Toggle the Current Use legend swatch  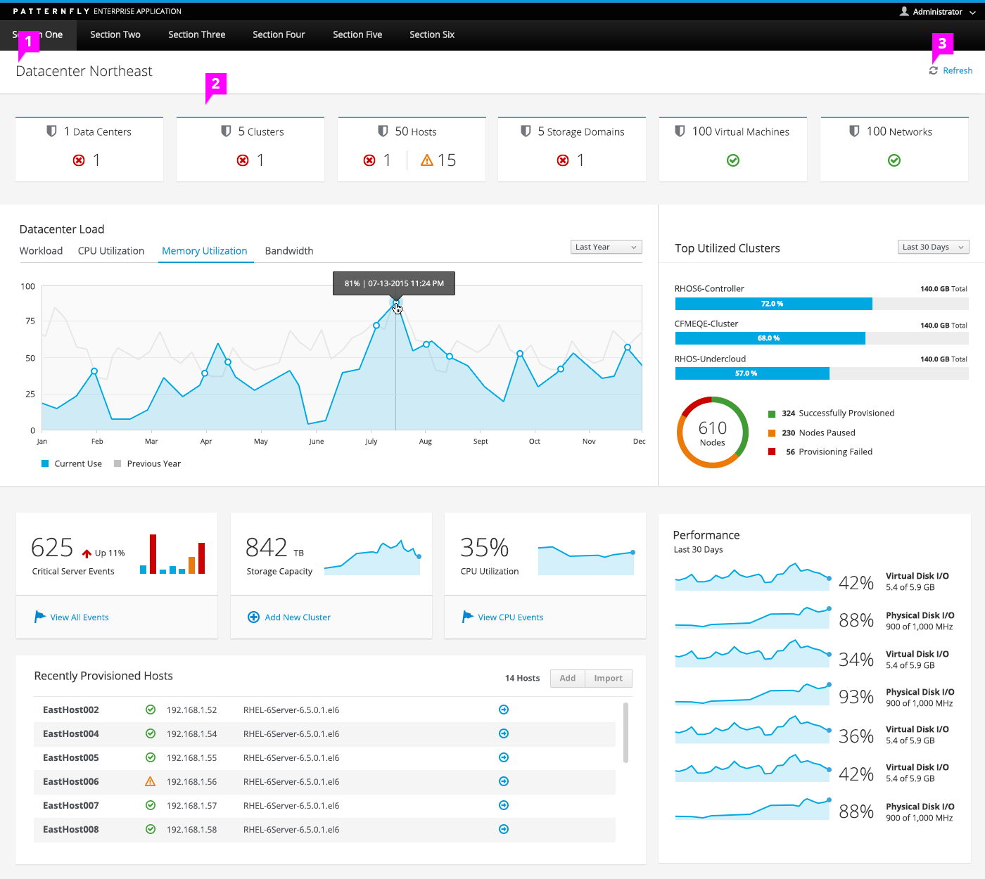[x=45, y=463]
